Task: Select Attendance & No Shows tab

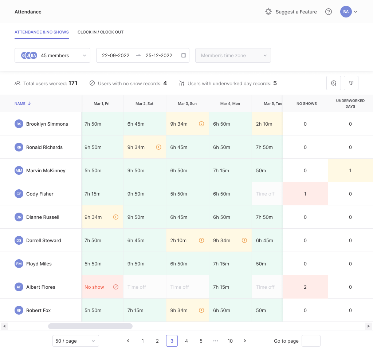Action: [x=42, y=32]
